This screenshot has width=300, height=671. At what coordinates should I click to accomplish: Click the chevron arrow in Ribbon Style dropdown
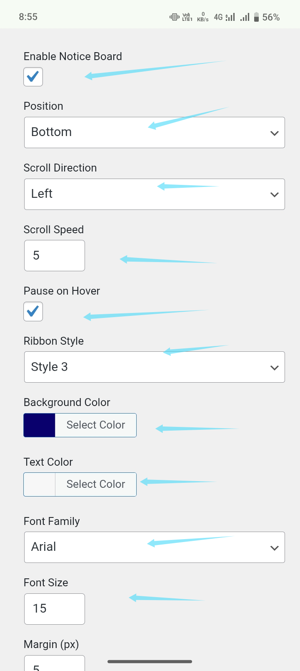(274, 368)
